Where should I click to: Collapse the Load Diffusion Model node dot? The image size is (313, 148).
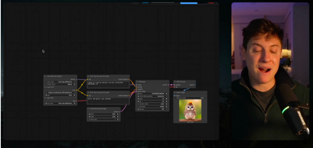pos(45,76)
